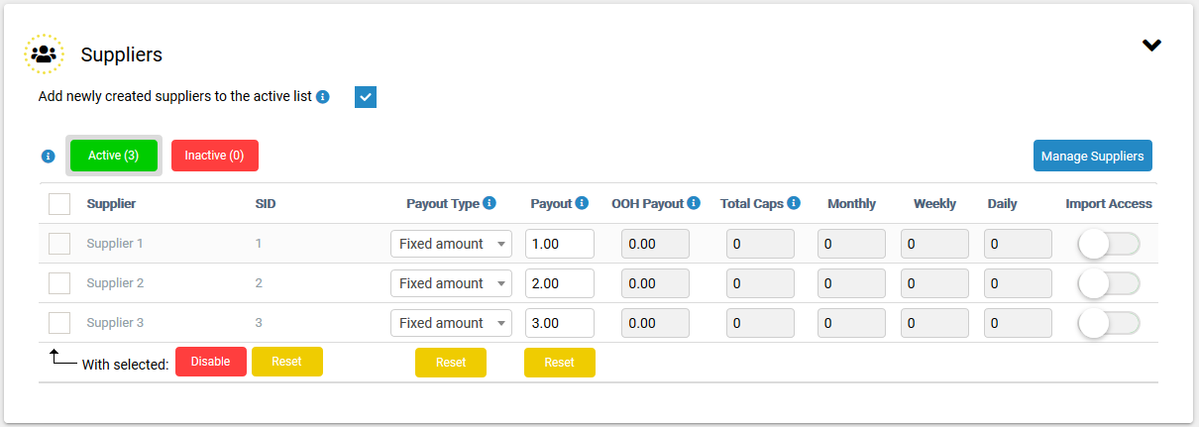Enable Import Access toggle for Supplier 1
This screenshot has height=427, width=1199.
[1109, 244]
